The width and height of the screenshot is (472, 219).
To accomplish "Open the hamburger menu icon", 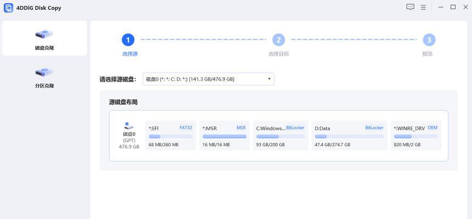I will coord(423,7).
